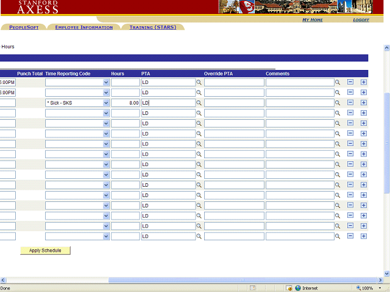The width and height of the screenshot is (390, 292).
Task: Click the My Home link
Action: coord(313,20)
